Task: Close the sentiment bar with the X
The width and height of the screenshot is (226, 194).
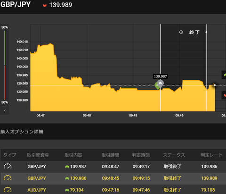Action: click(5, 110)
